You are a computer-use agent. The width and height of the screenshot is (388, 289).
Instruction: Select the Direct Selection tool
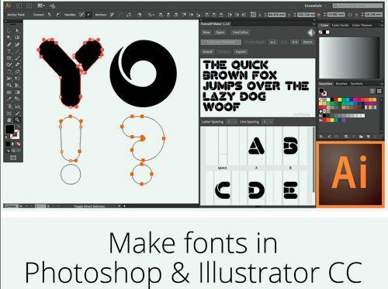click(x=17, y=30)
